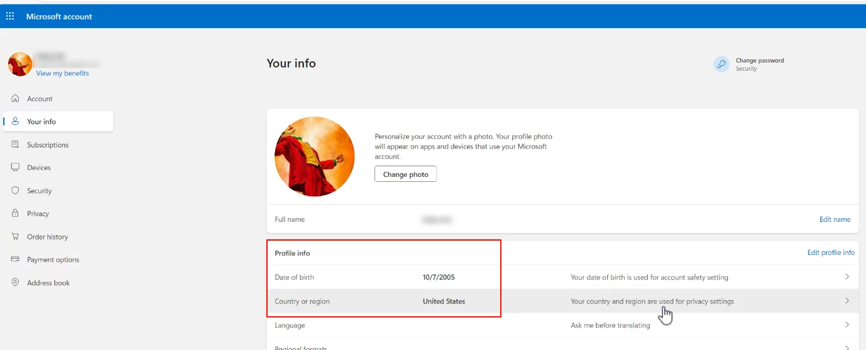Viewport: 866px width, 350px height.
Task: Click the country privacy settings description
Action: coord(652,301)
